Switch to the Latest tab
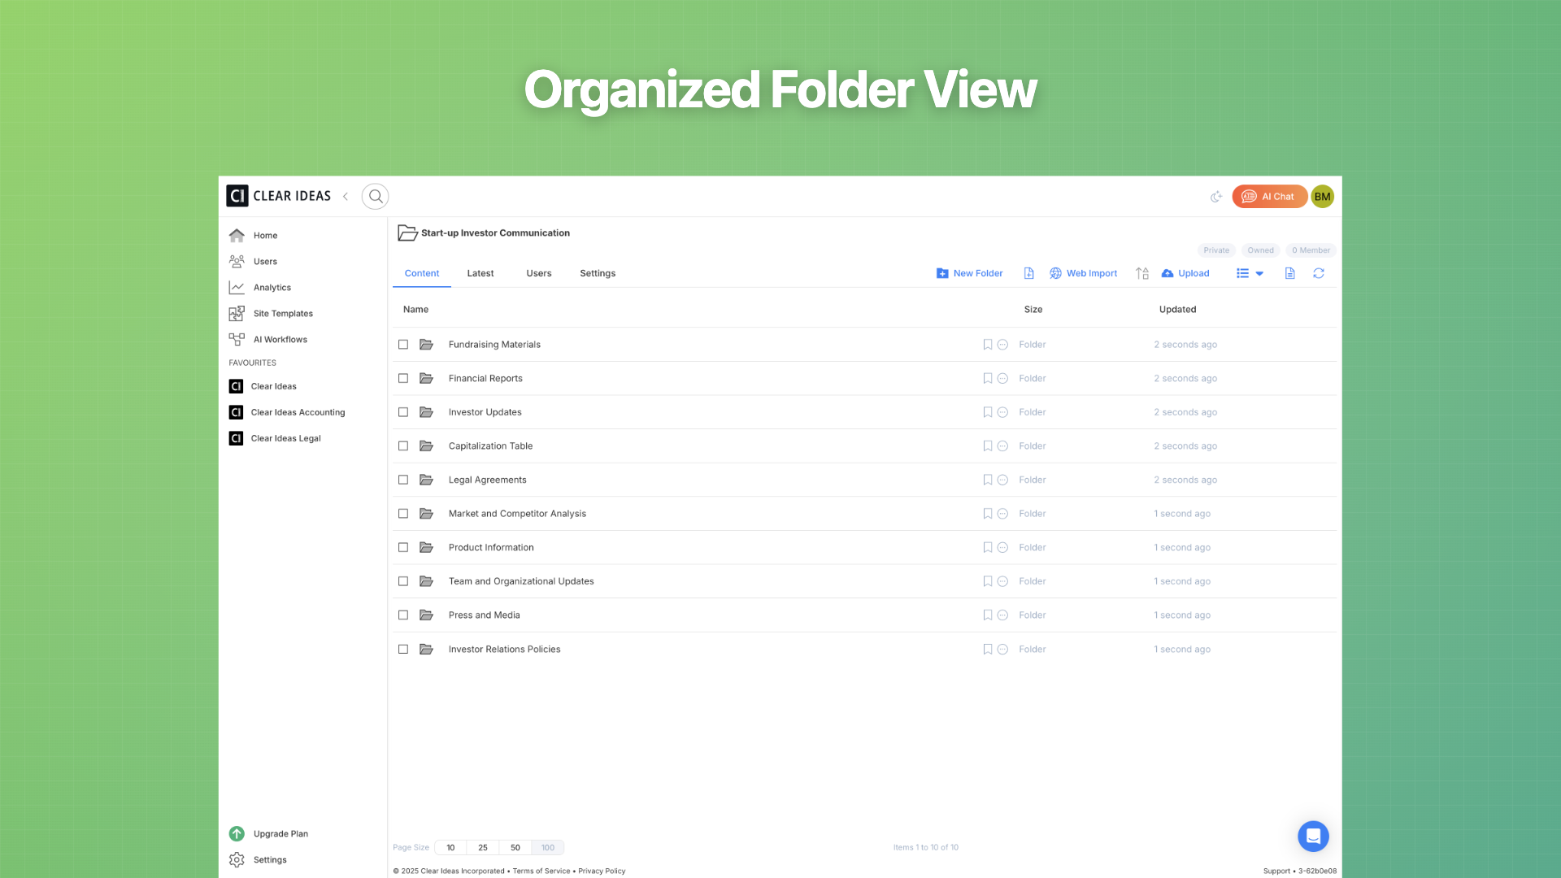Screen dimensions: 1561x878 tap(480, 273)
